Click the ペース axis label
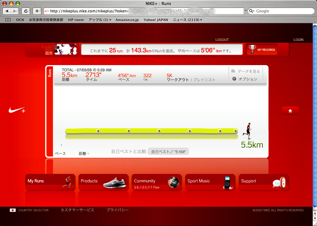317x226 pixels. [x=60, y=153]
